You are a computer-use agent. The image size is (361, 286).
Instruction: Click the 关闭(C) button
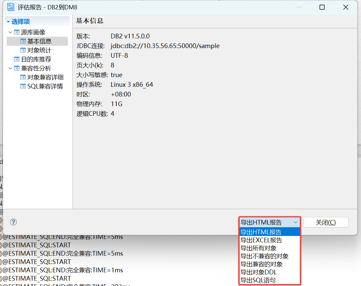326,222
